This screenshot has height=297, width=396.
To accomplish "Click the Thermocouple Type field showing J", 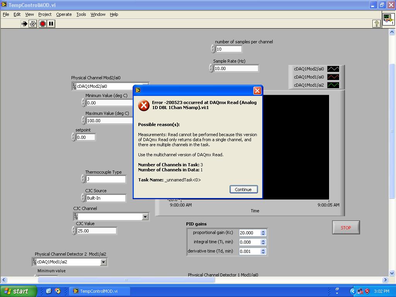I will [x=106, y=179].
